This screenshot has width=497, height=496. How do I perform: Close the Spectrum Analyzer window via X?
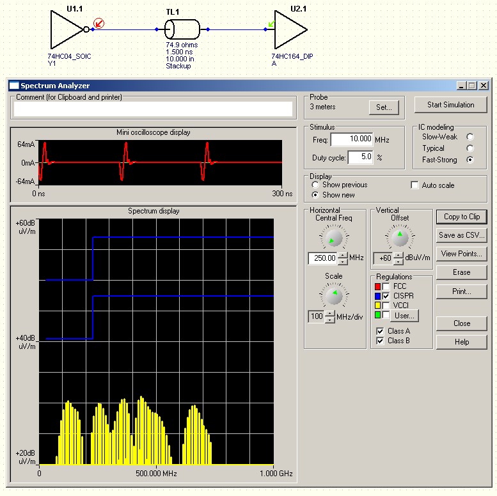484,86
